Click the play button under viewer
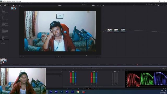This screenshot has height=94, width=167. 60,57
